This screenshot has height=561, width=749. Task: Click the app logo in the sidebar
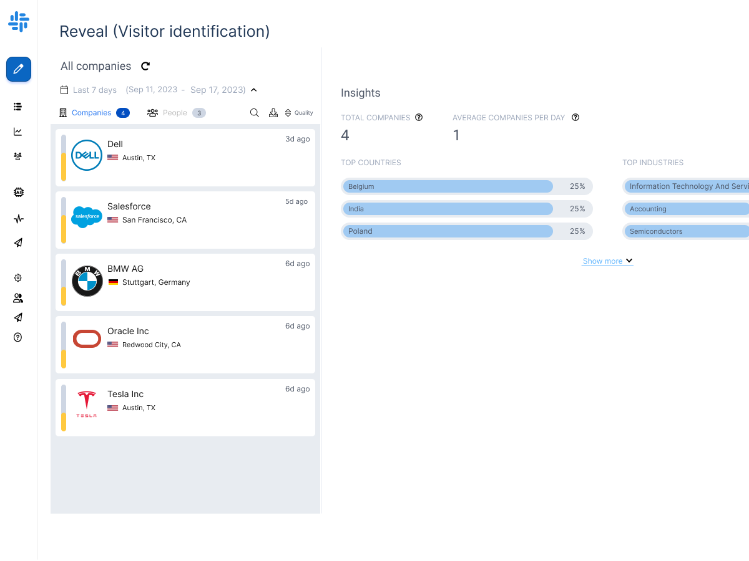19,22
